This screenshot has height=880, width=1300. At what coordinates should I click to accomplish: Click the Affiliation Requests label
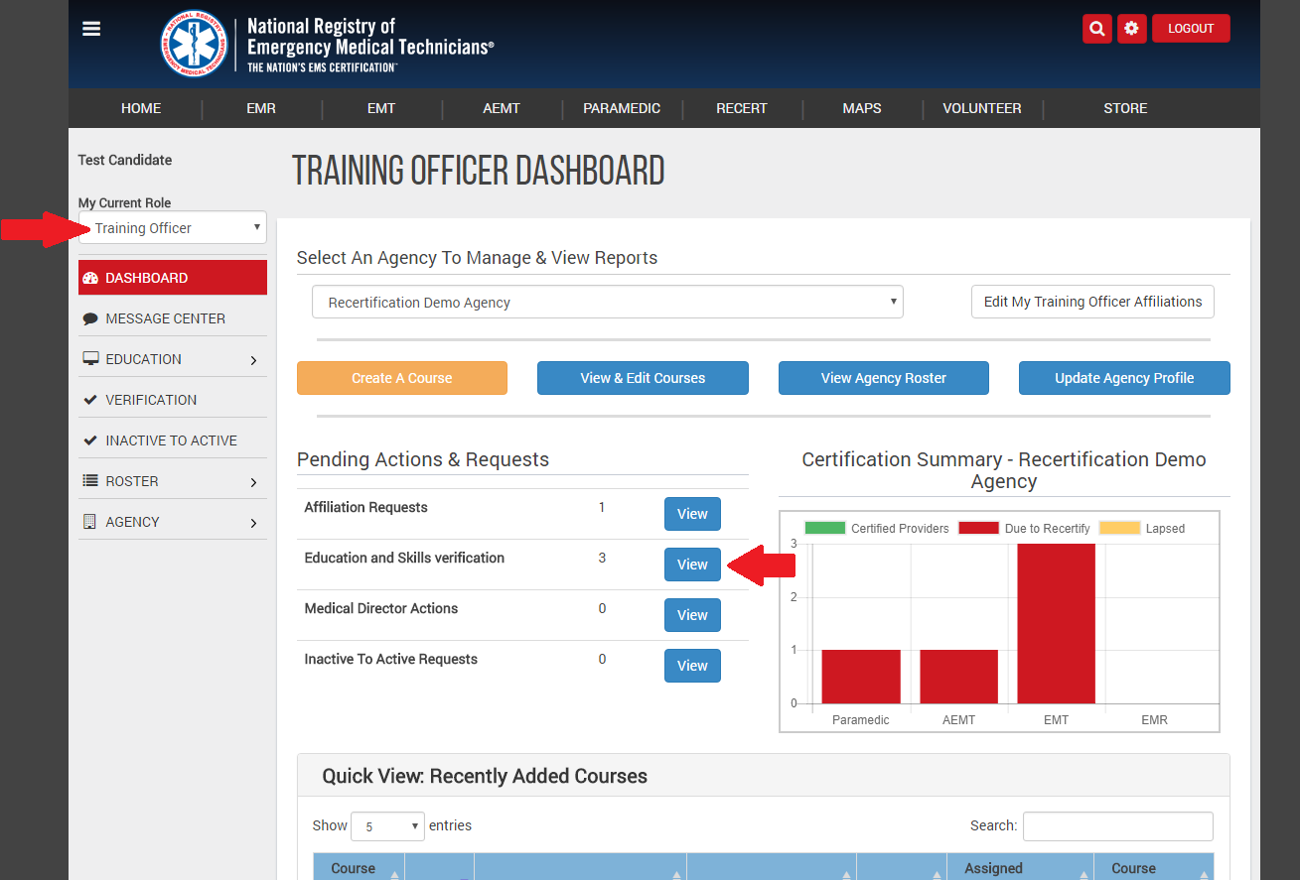pyautogui.click(x=365, y=507)
